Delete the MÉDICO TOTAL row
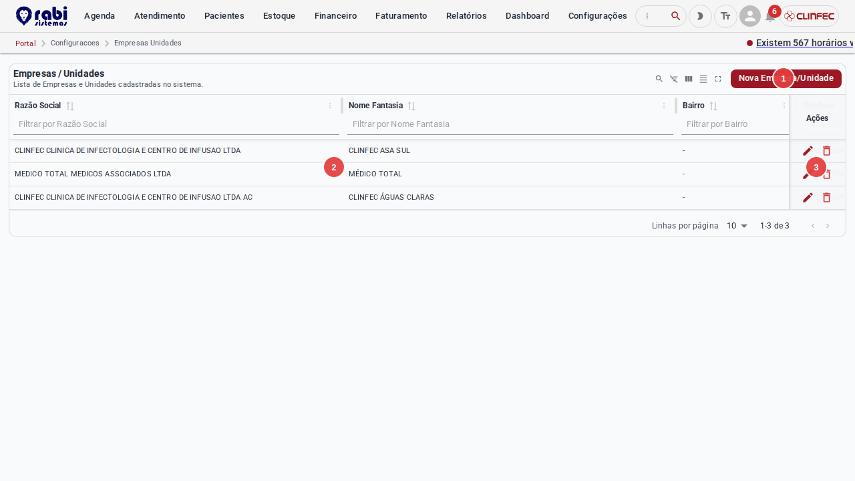 click(826, 174)
